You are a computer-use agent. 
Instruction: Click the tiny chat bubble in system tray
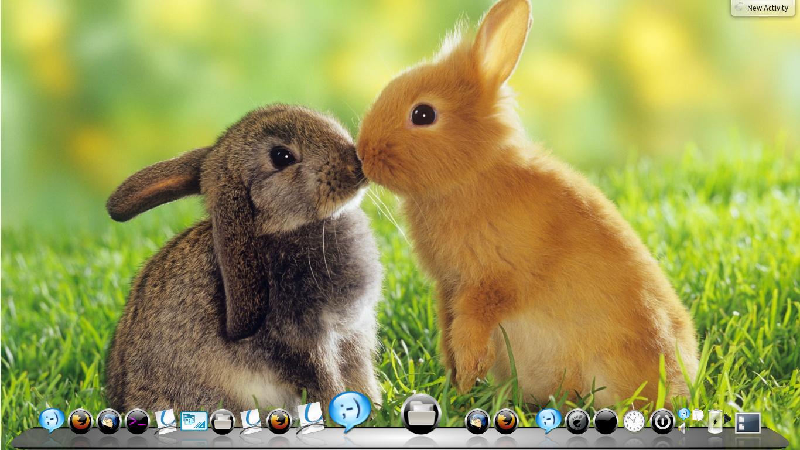(683, 414)
